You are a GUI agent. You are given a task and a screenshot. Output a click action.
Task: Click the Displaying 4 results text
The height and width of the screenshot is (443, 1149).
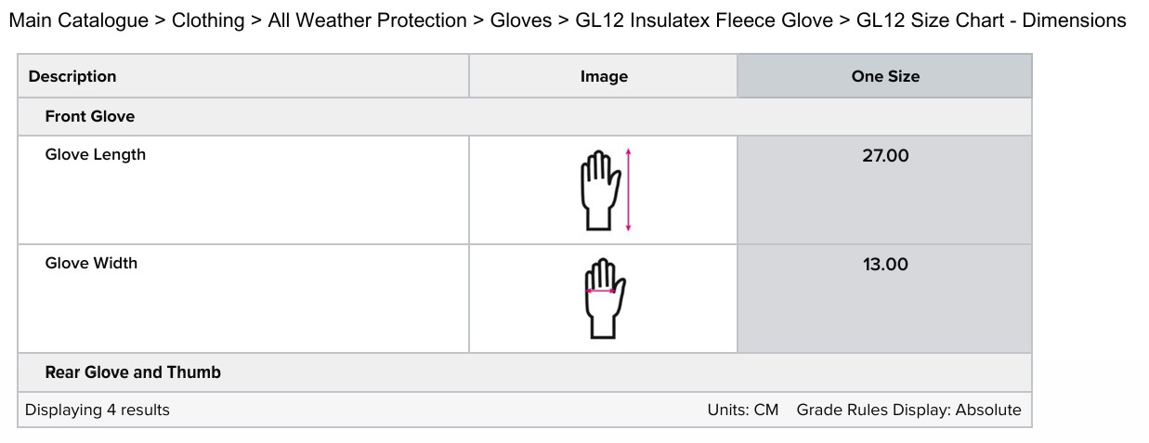(98, 410)
